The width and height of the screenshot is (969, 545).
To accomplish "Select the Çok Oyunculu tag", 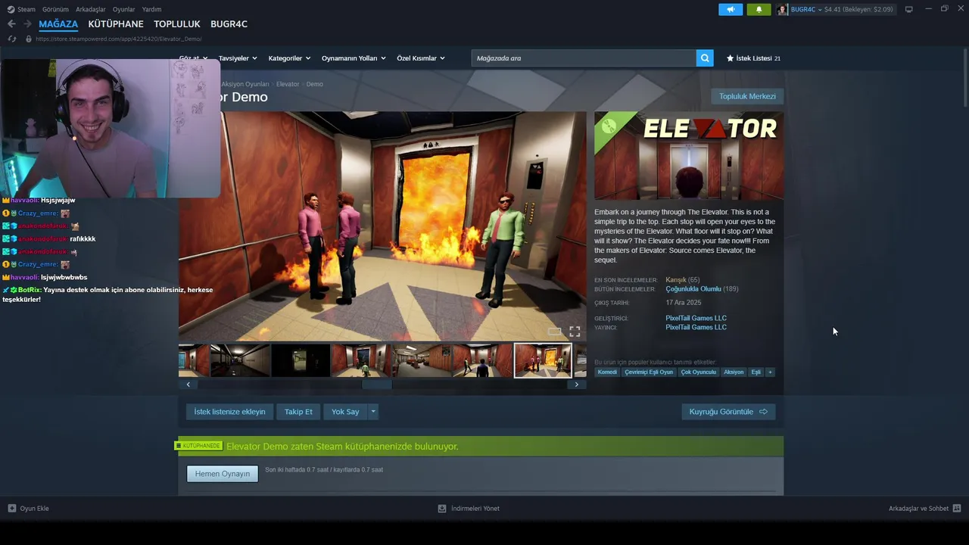I will (698, 372).
